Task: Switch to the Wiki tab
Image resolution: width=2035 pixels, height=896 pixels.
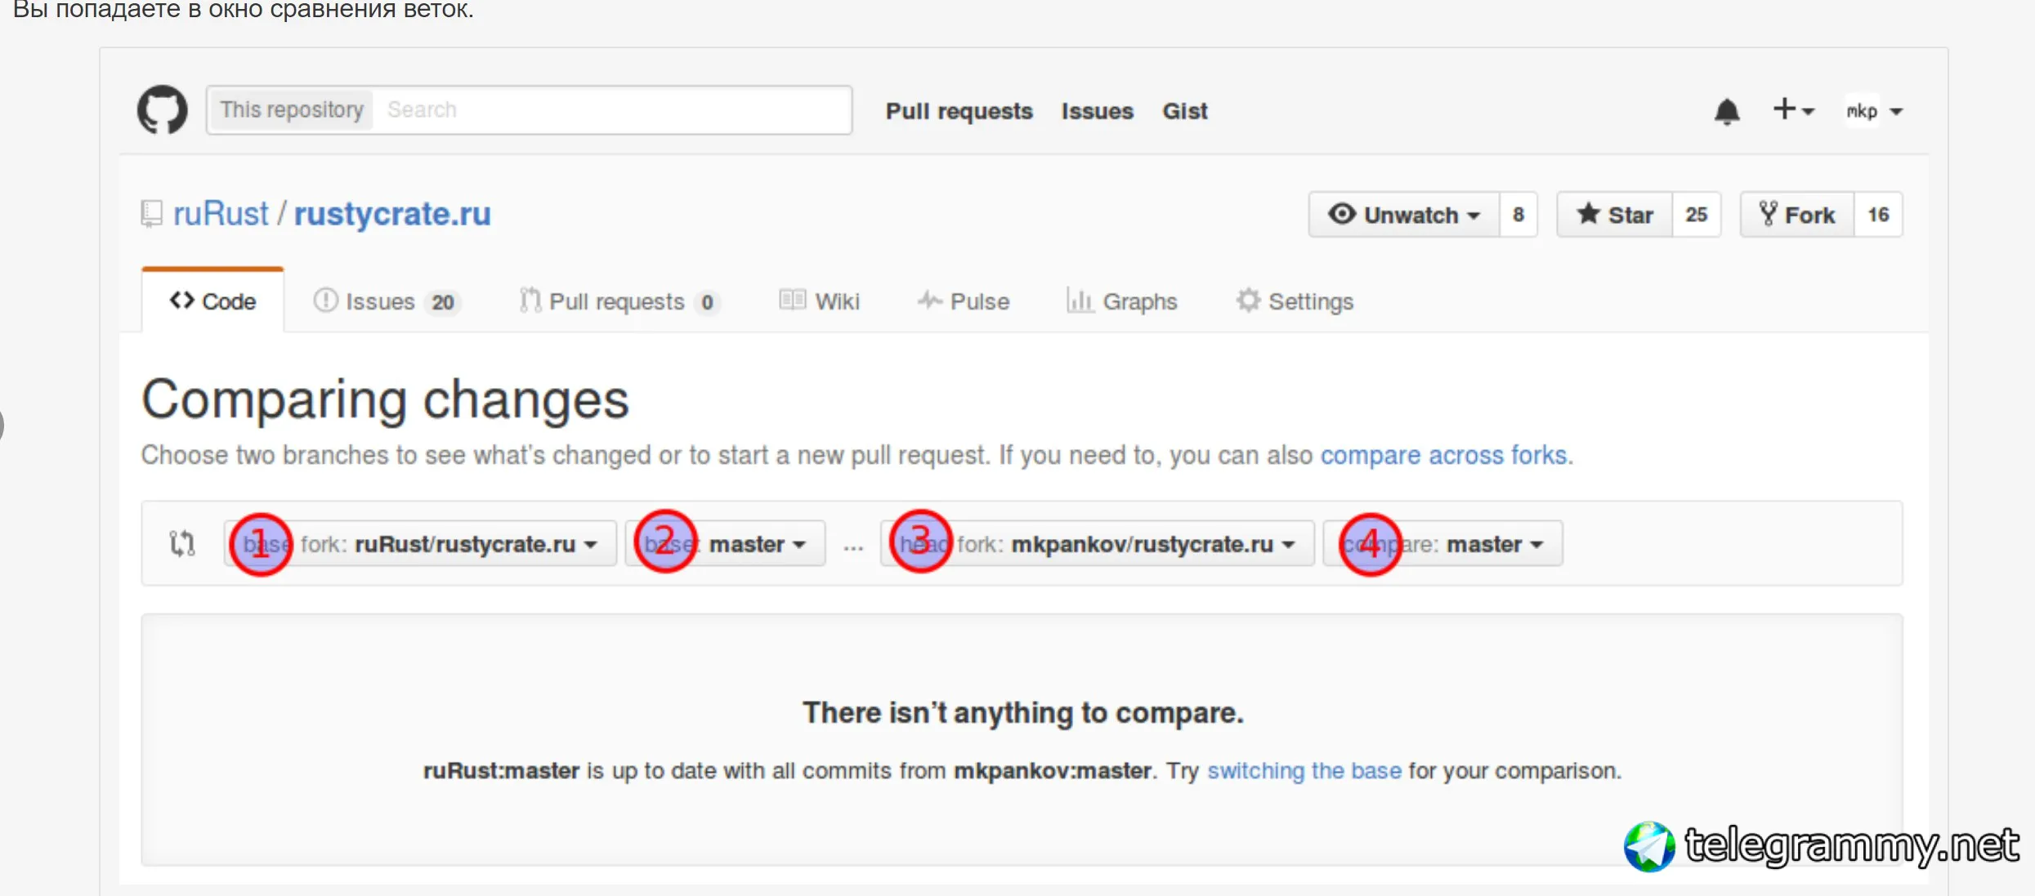Action: [819, 301]
